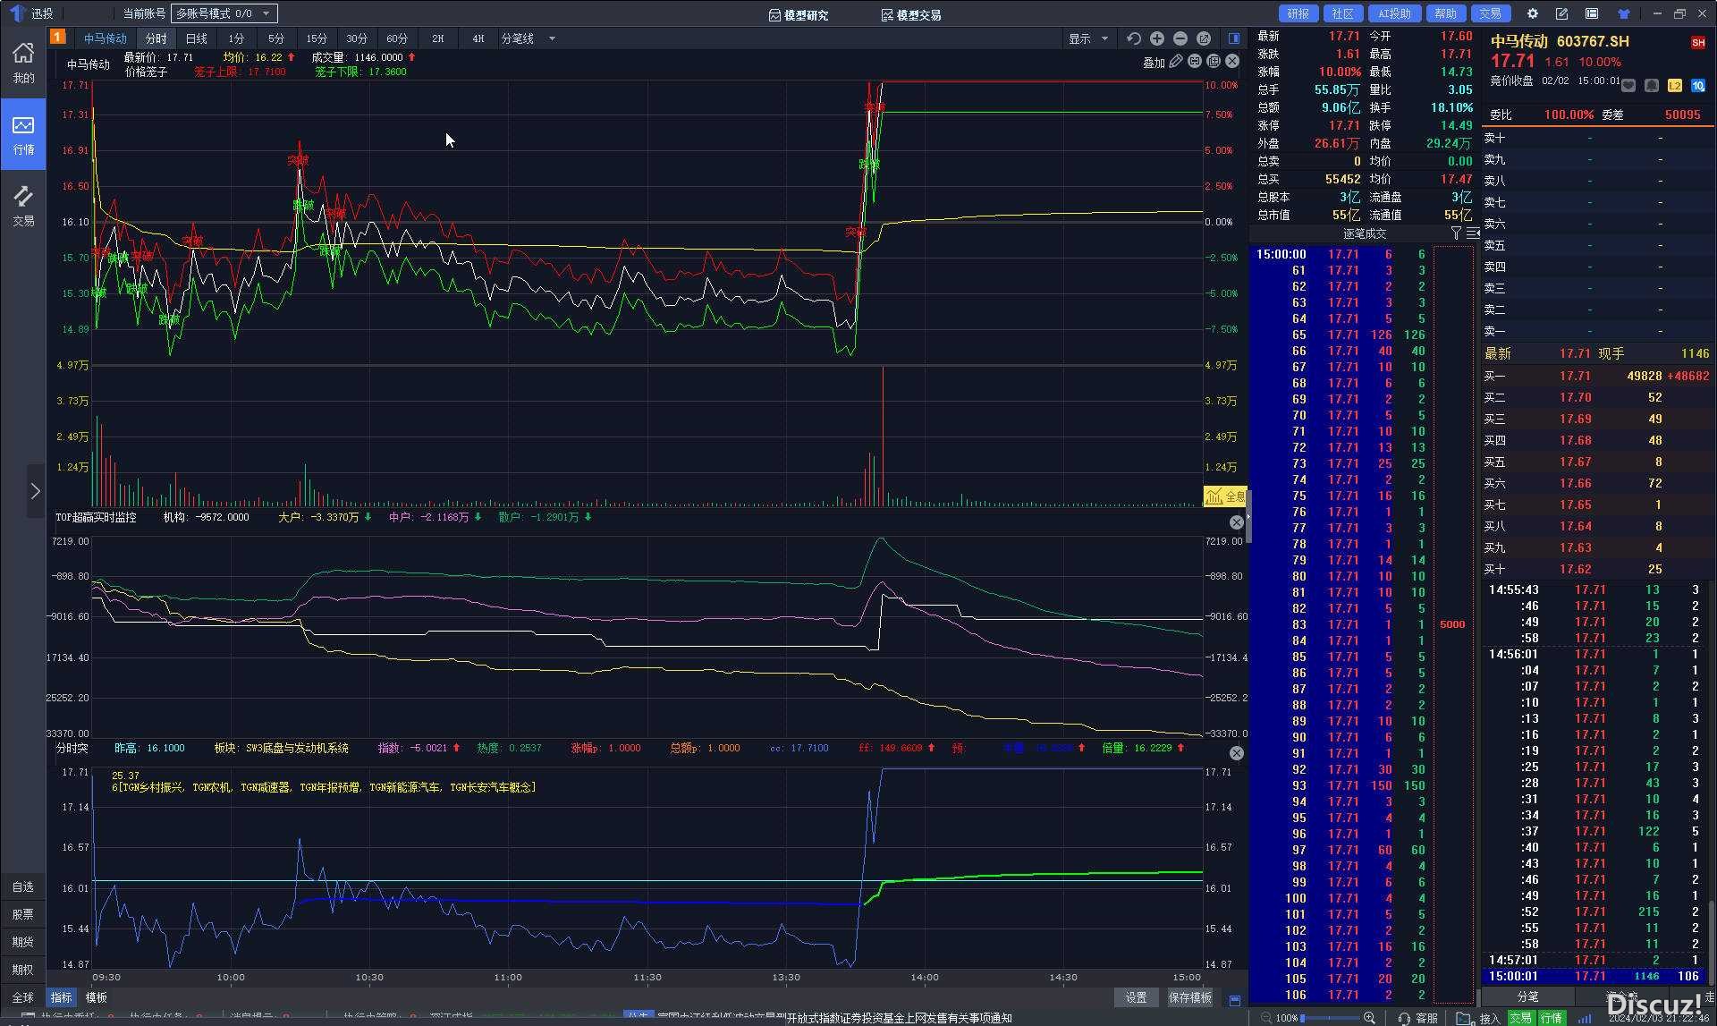Expand the left side panel arrow
The height and width of the screenshot is (1026, 1717).
(x=36, y=491)
